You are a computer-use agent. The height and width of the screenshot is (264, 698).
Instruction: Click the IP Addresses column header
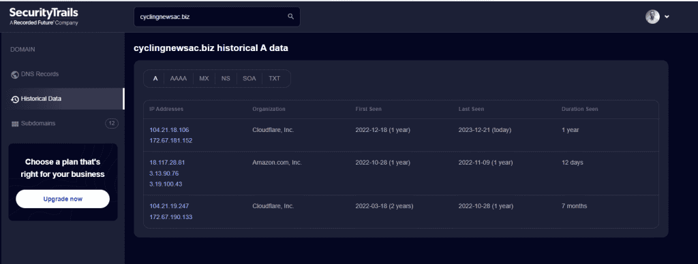point(166,109)
